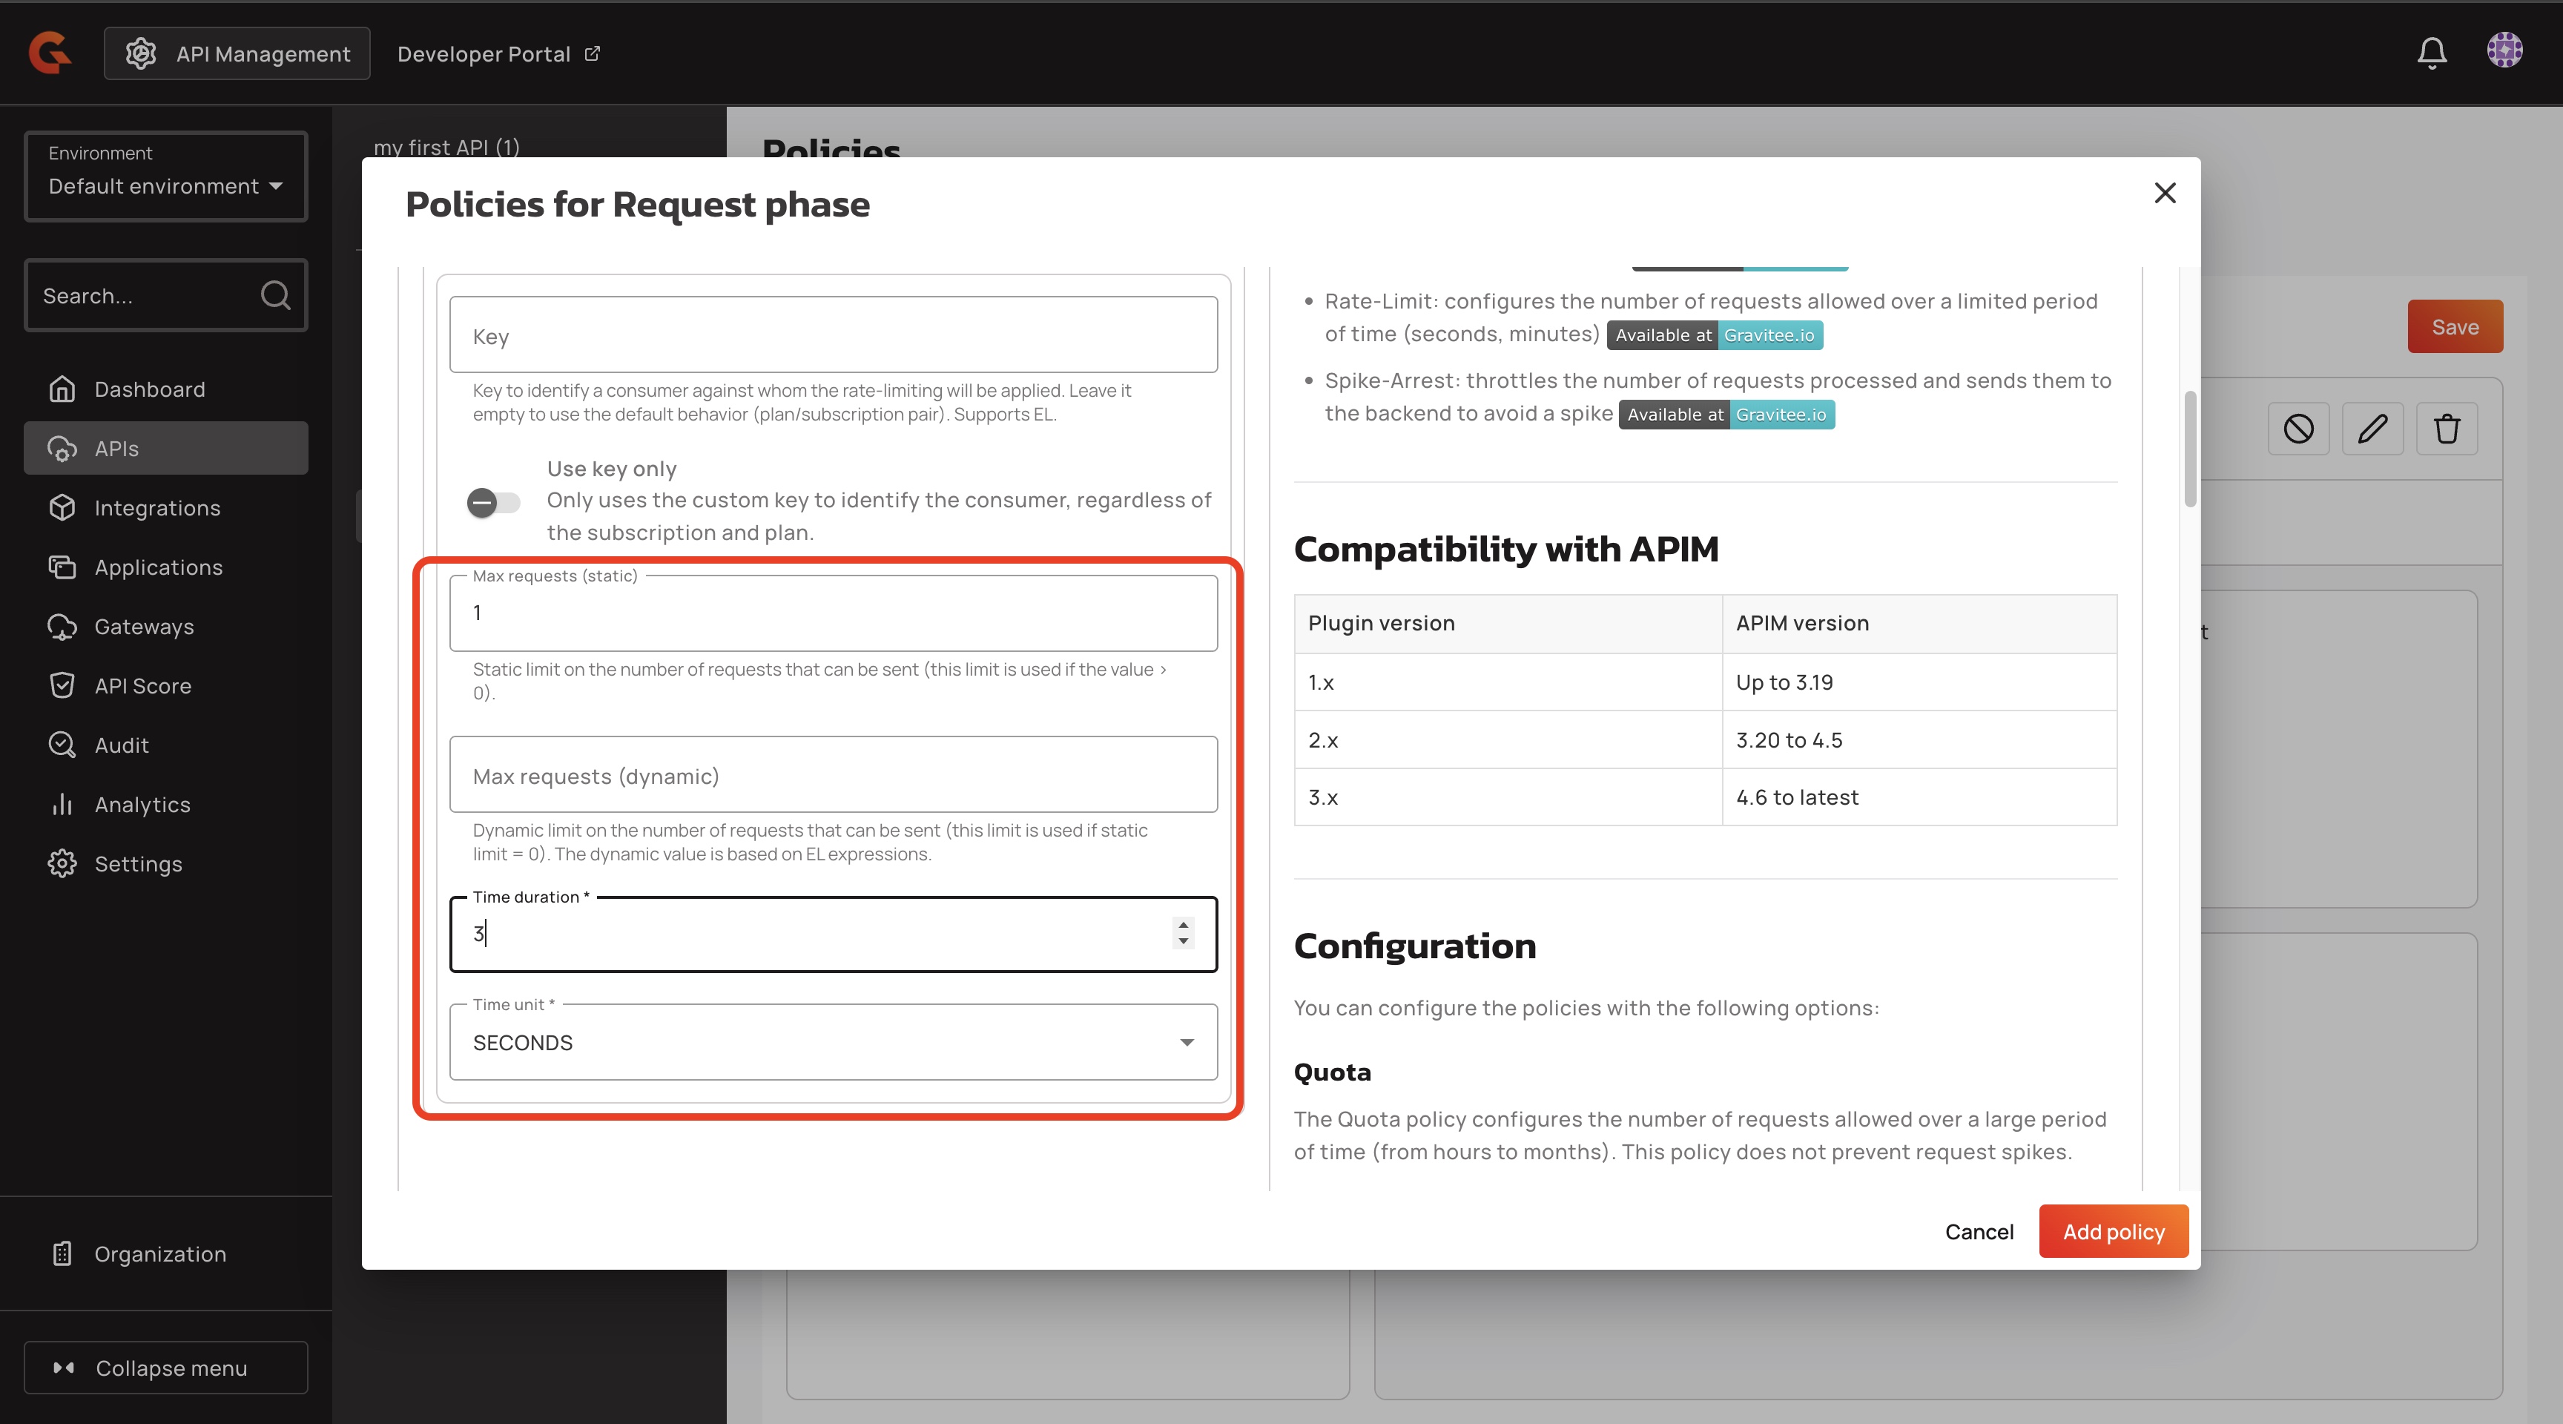
Task: Open the user avatar menu
Action: coord(2504,50)
